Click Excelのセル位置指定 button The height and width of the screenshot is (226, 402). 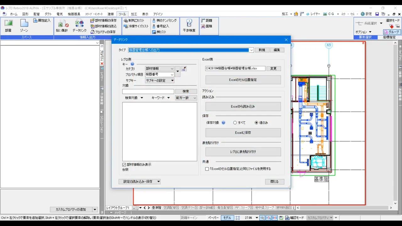(x=243, y=80)
